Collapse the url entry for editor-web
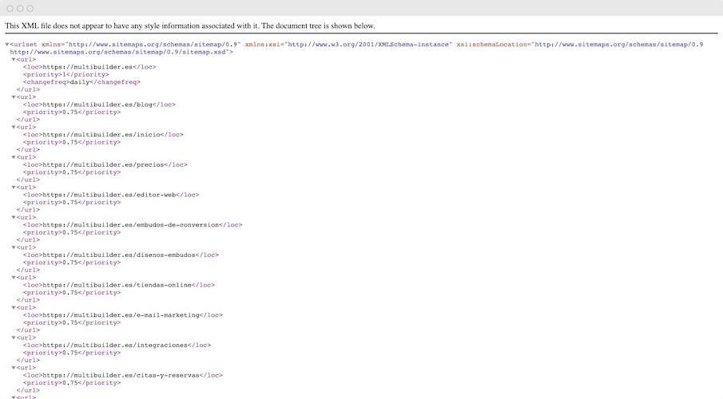 click(14, 188)
